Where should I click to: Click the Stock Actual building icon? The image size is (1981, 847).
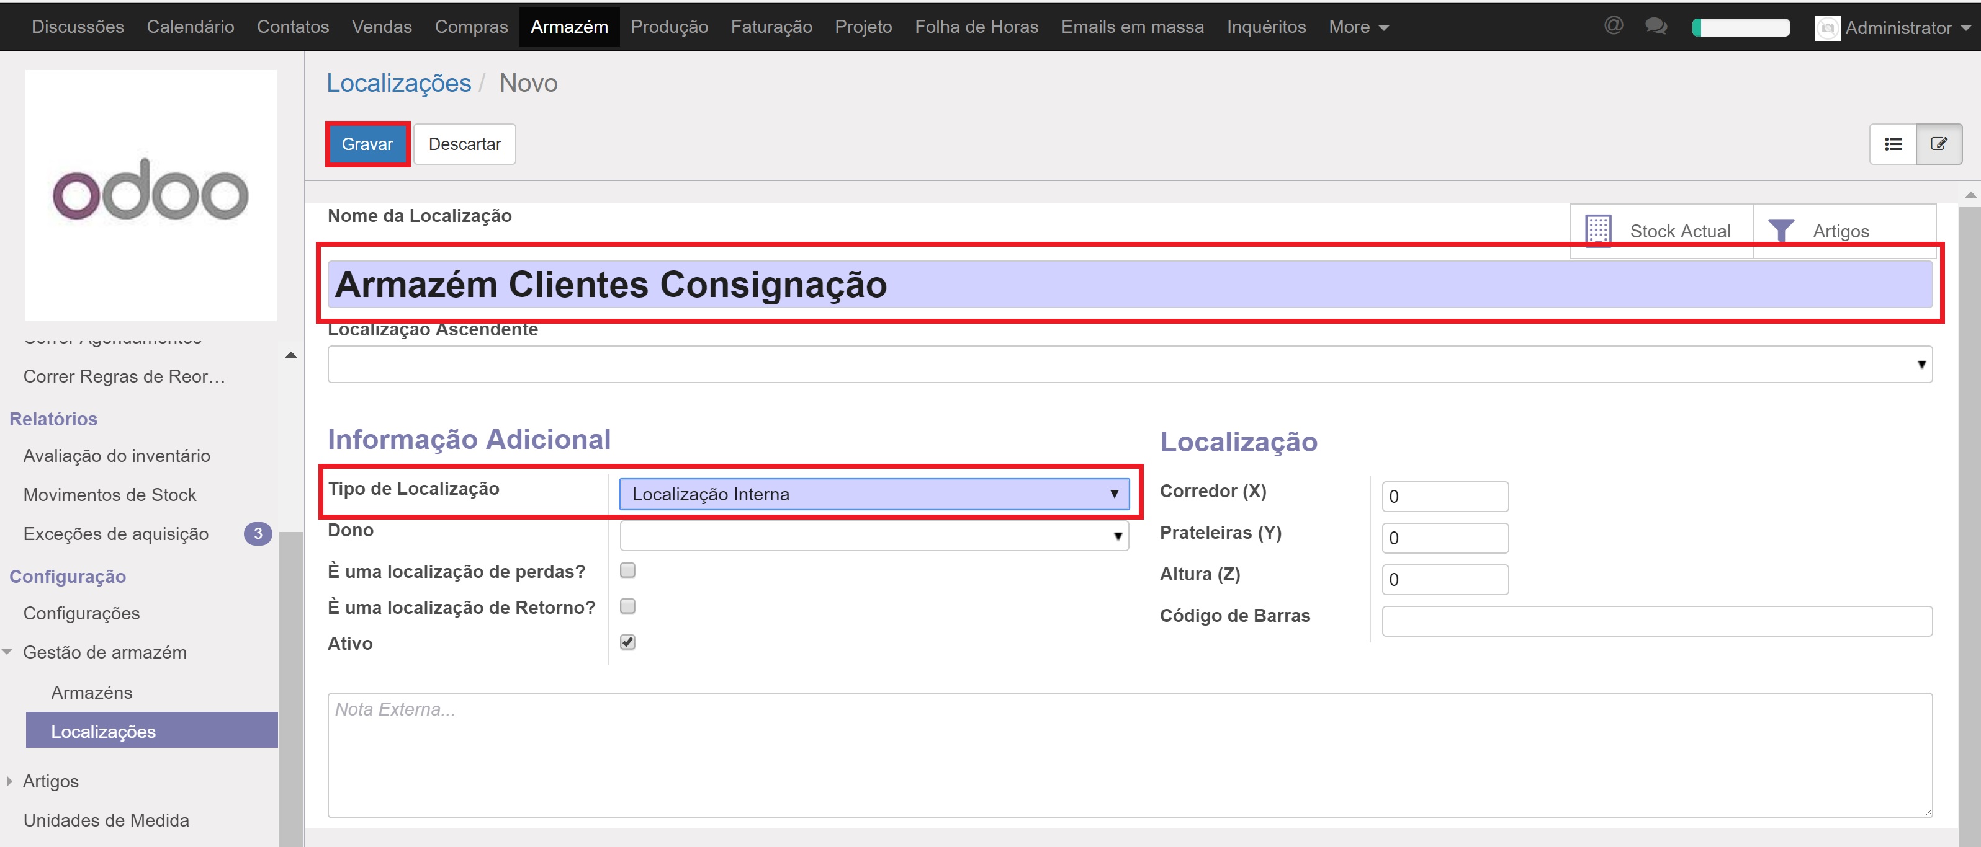pyautogui.click(x=1598, y=230)
